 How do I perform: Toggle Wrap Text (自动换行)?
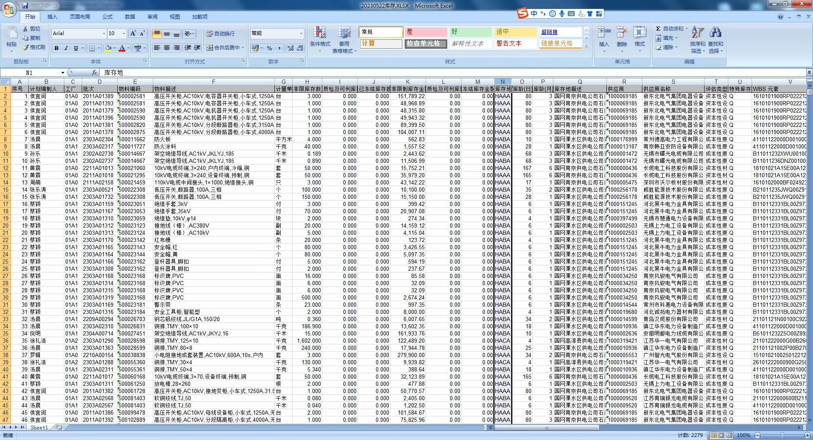tap(220, 33)
